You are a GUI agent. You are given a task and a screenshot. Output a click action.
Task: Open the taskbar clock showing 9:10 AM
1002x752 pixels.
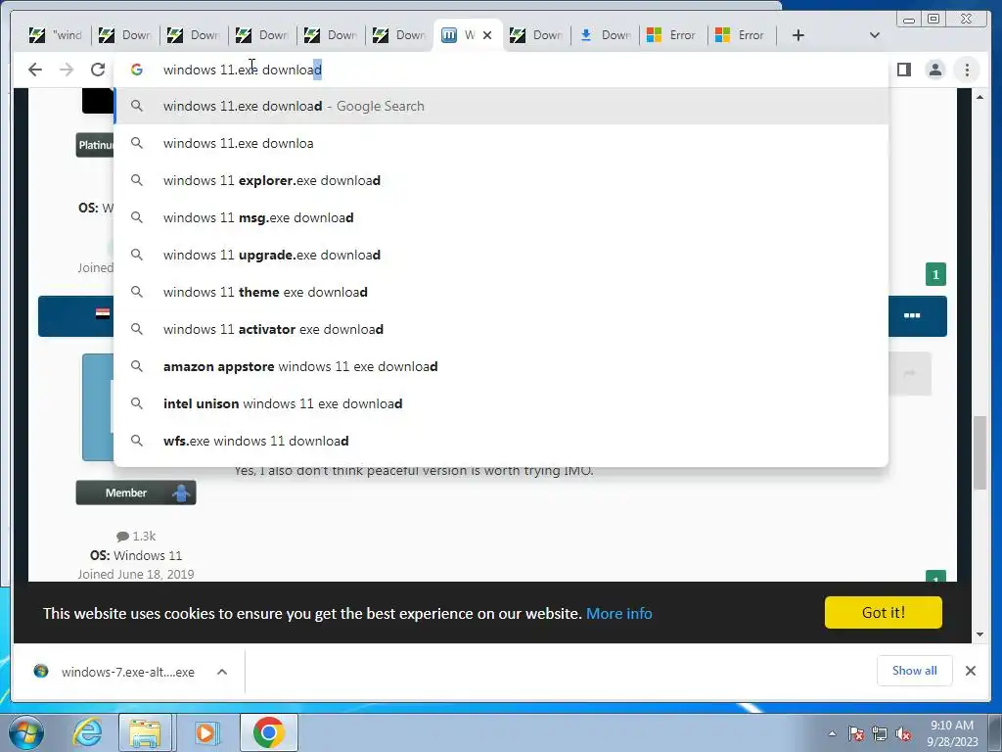(951, 733)
